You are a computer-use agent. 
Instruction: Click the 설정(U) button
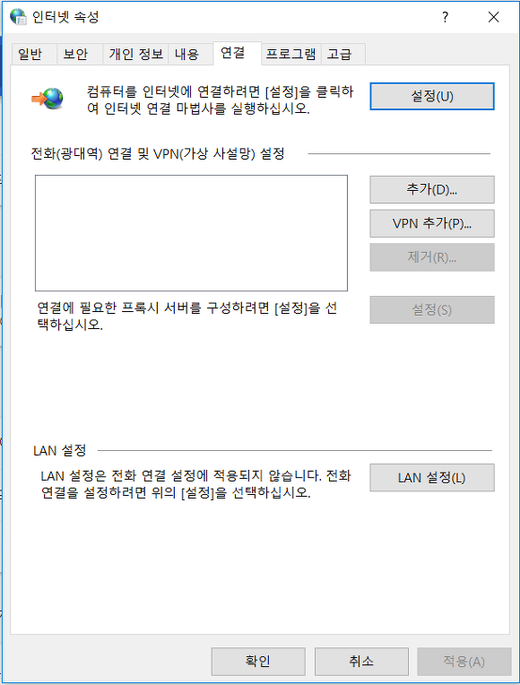pyautogui.click(x=432, y=96)
